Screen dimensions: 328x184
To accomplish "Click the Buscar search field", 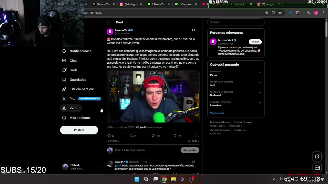I will pos(236,22).
